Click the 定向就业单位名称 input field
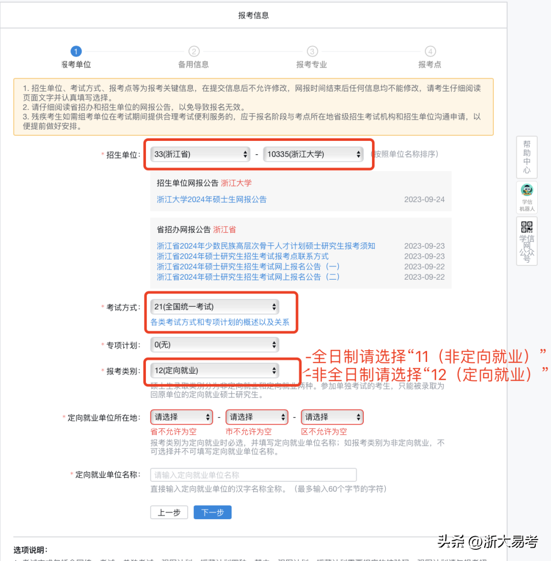Viewport: 551px width, 561px height. (253, 475)
